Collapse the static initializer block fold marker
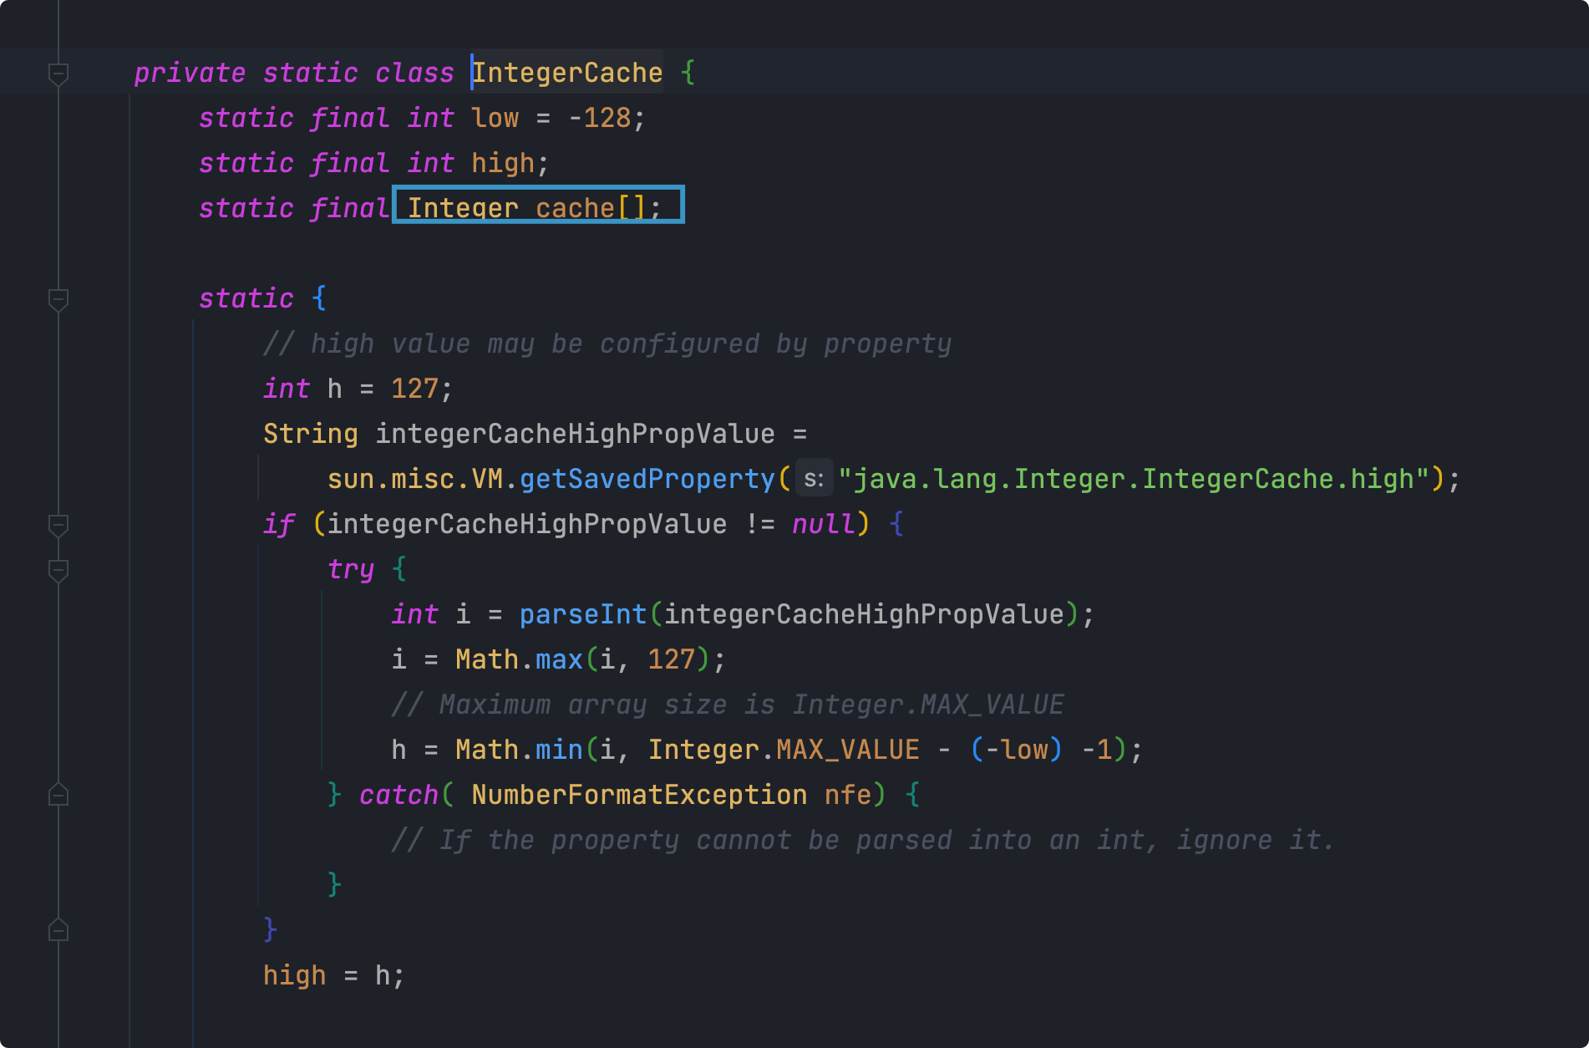 click(58, 299)
